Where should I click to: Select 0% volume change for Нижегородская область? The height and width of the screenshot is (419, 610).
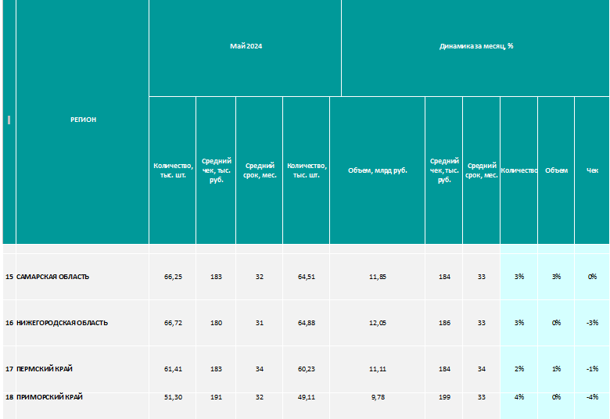coord(556,323)
